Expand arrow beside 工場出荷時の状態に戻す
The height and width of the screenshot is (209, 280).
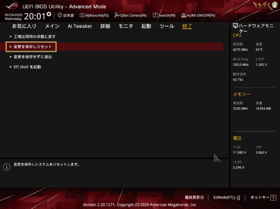[x=11, y=37]
